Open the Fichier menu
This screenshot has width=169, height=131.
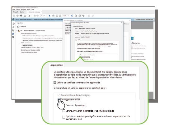pyautogui.click(x=14, y=9)
